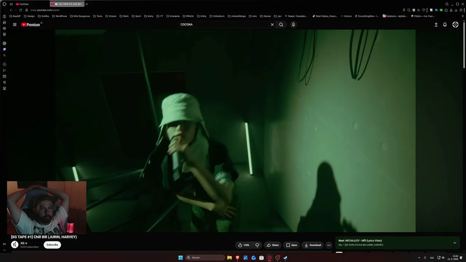Open the XG channel name link
Screen dimensions: 466x262
pos(22,243)
